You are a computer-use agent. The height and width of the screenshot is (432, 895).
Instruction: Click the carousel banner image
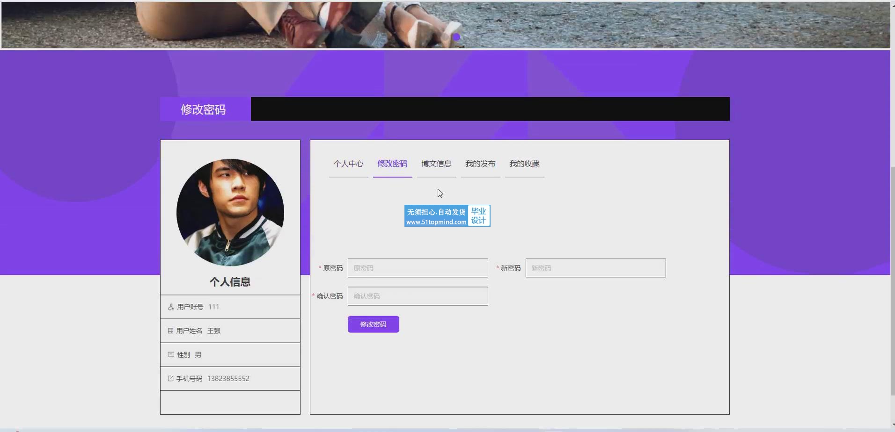pos(446,24)
